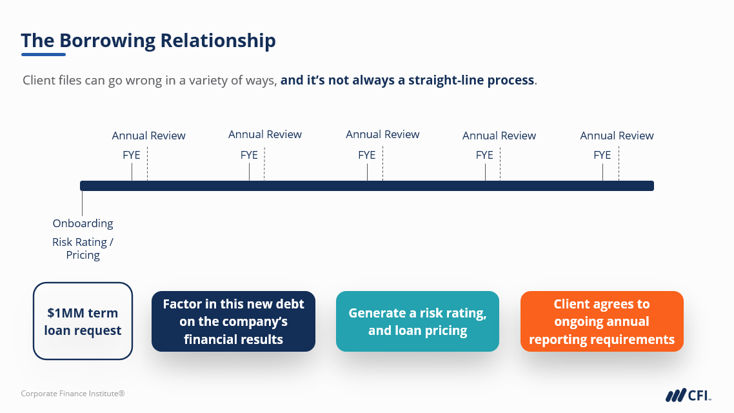Click the third FYE marker label

pyautogui.click(x=366, y=155)
